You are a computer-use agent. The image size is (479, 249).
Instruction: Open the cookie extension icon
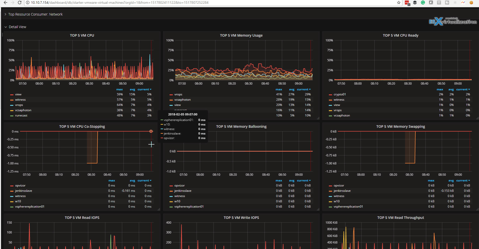(471, 3)
